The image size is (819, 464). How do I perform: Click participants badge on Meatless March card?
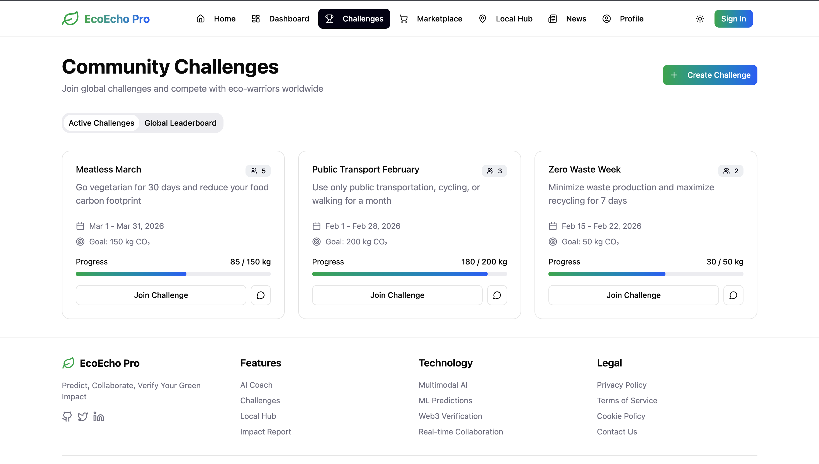tap(258, 171)
